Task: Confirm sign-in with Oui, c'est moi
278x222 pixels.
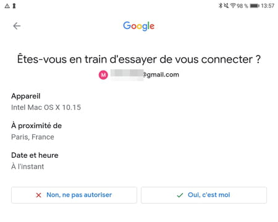Action: (x=204, y=195)
